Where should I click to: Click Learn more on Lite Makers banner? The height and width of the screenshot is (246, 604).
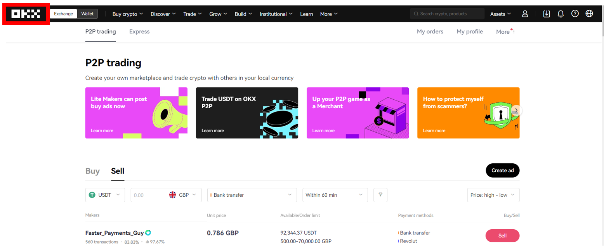tap(102, 131)
